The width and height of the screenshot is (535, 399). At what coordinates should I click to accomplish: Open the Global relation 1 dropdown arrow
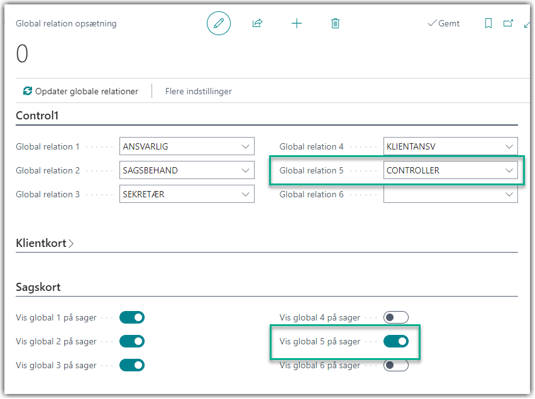(x=245, y=146)
